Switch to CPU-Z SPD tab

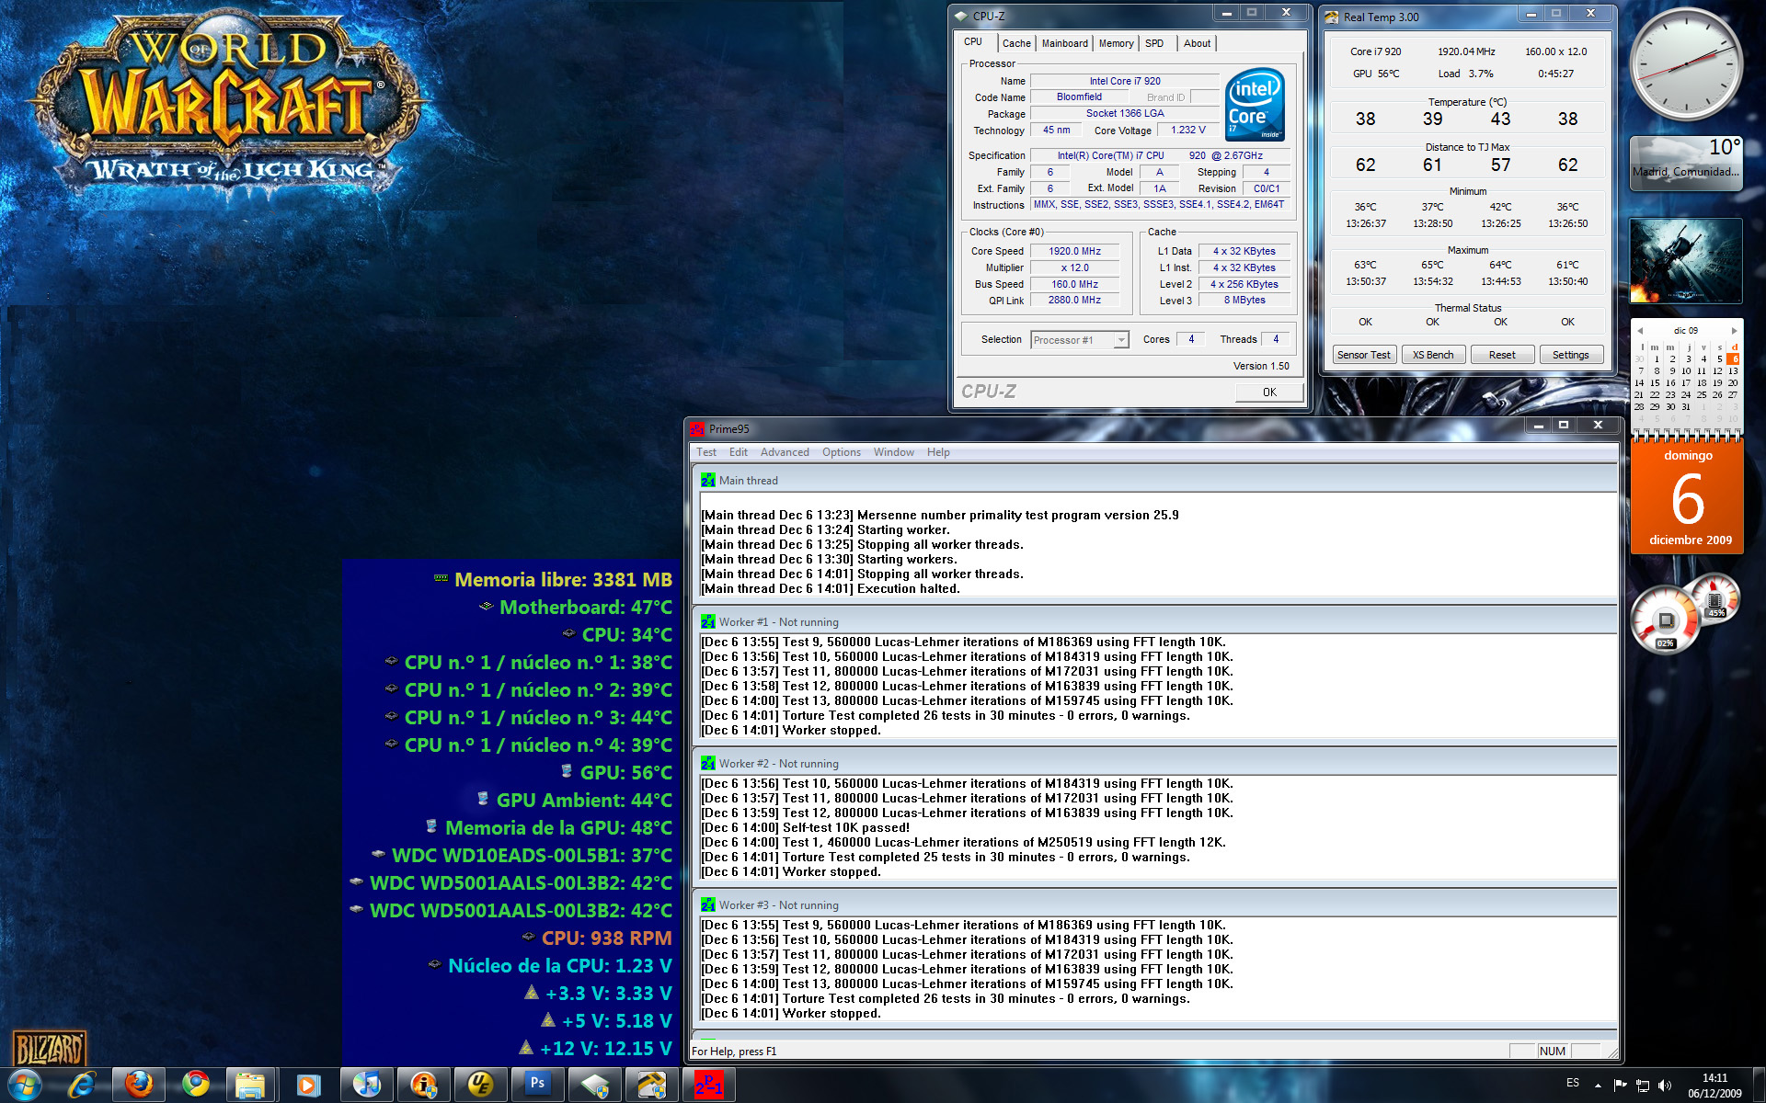(x=1154, y=43)
